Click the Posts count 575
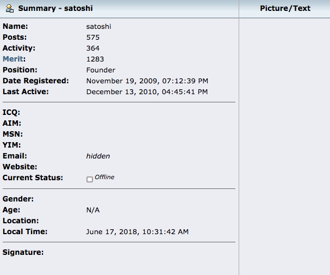Viewport: 330px width, 275px height. coord(92,38)
